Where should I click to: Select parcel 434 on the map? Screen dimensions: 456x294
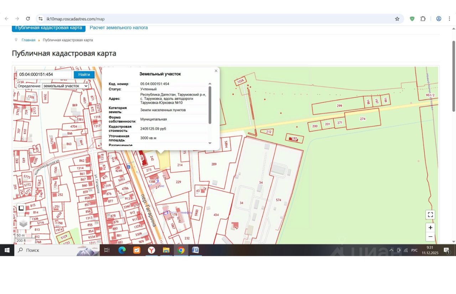pos(216,215)
